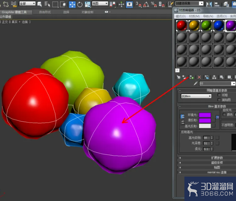The height and width of the screenshot is (201, 236).
Task: Pick material from object with eyedropper
Action: [195, 83]
